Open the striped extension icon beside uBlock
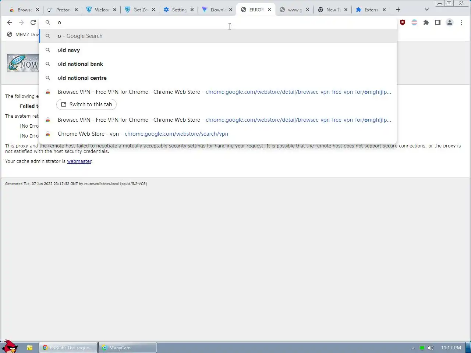This screenshot has height=353, width=471. (x=414, y=22)
